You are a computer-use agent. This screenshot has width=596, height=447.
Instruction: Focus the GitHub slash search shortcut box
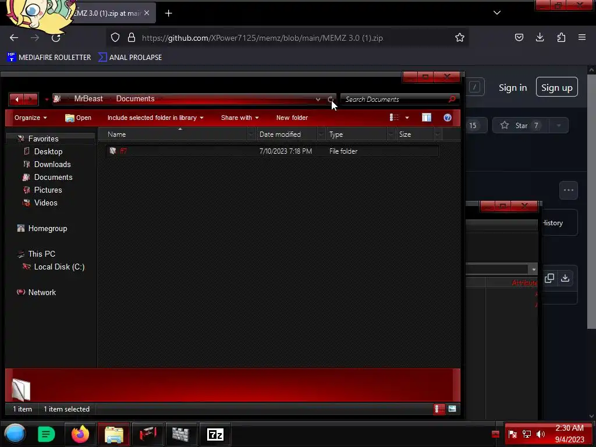pyautogui.click(x=475, y=87)
